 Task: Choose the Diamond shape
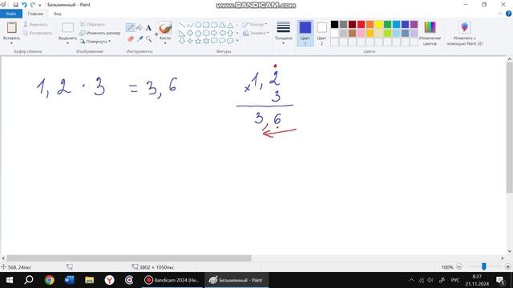coord(190,33)
